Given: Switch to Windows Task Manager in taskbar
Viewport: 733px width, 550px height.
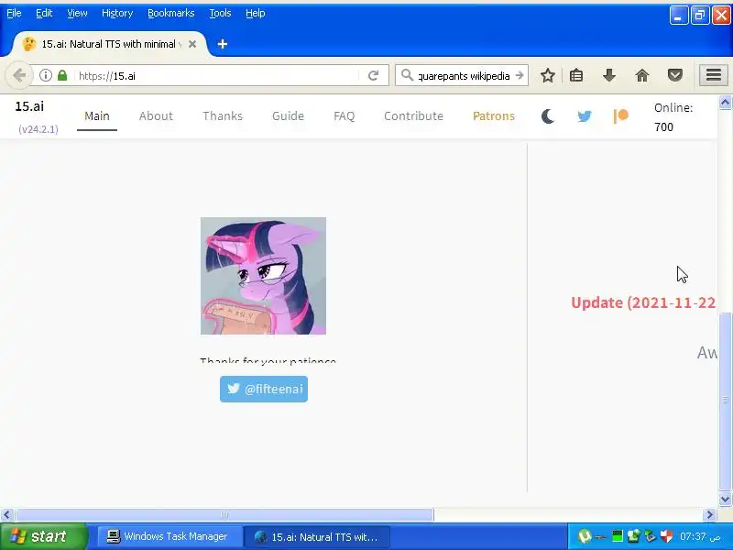Looking at the screenshot, I should pos(169,536).
